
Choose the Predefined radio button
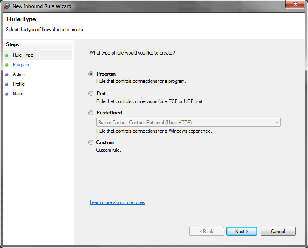click(x=91, y=113)
